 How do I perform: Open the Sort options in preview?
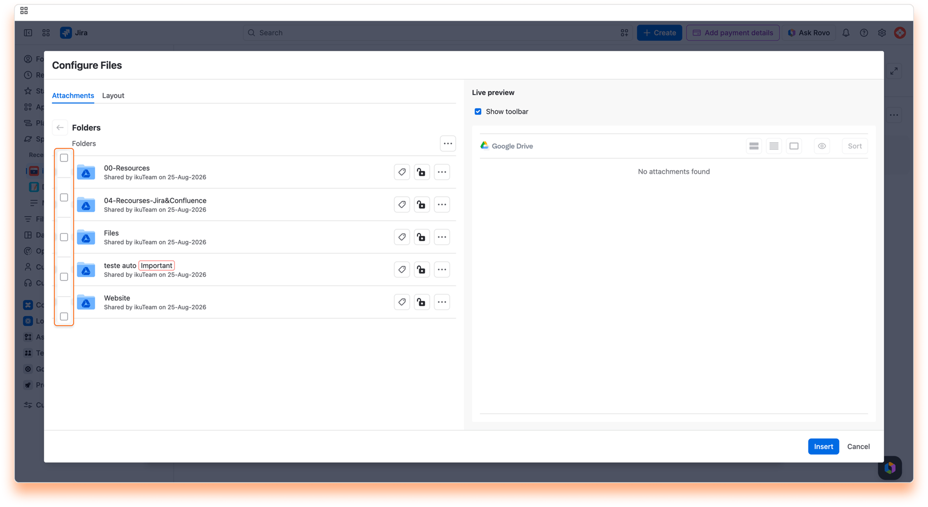tap(854, 146)
